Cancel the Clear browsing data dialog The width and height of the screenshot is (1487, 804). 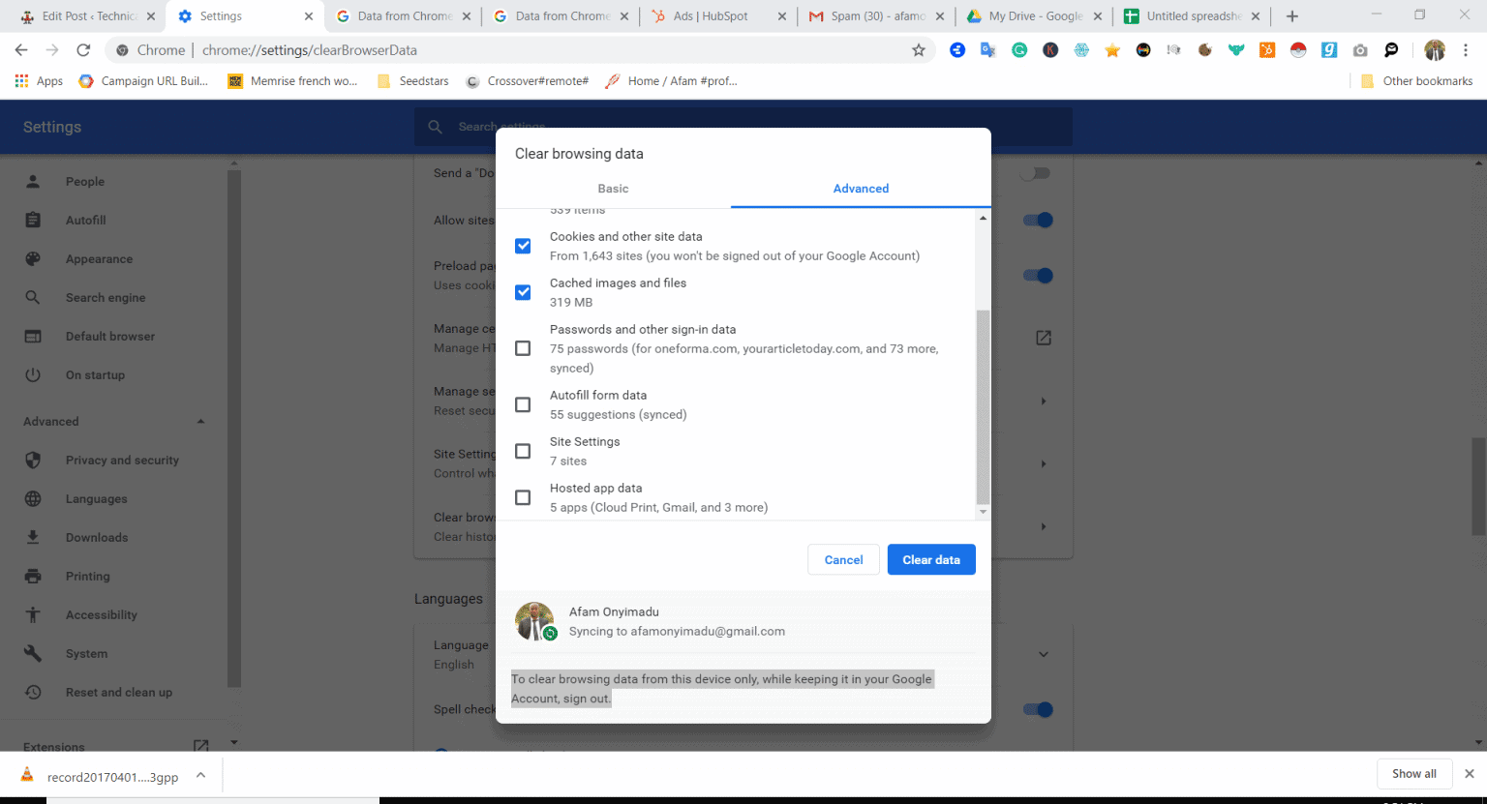[843, 559]
